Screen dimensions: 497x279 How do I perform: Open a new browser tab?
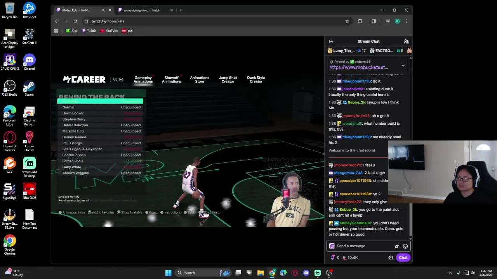(181, 10)
